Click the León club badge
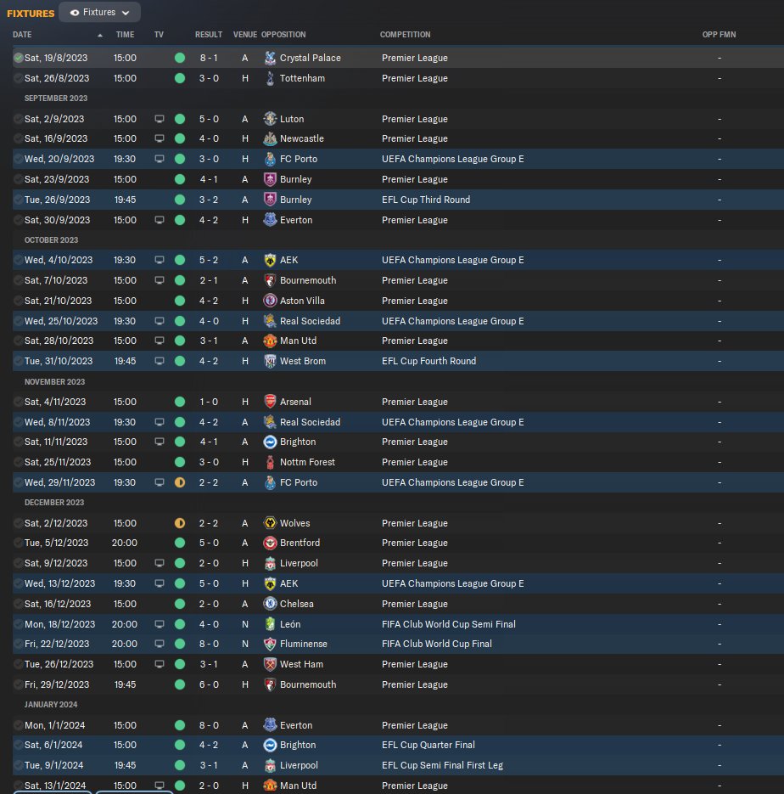Image resolution: width=784 pixels, height=794 pixels. pos(270,624)
